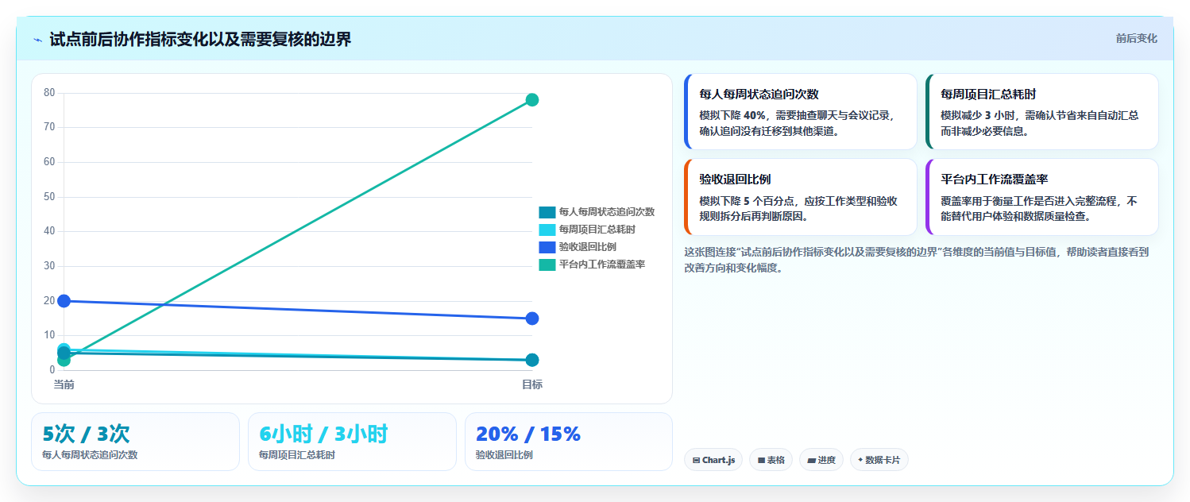
Task: Click the 每人每周状态追问次数 label under 5次 / 3次
Action: click(90, 455)
